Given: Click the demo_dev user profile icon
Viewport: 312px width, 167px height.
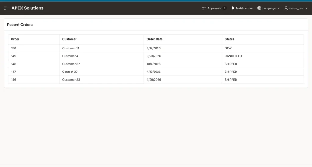Looking at the screenshot, I should [x=286, y=8].
